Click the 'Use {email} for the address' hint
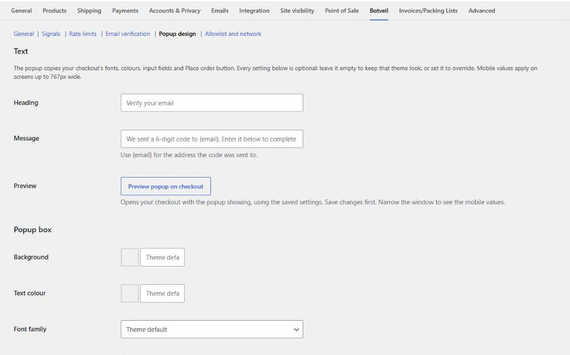This screenshot has height=355, width=570. pyautogui.click(x=189, y=155)
